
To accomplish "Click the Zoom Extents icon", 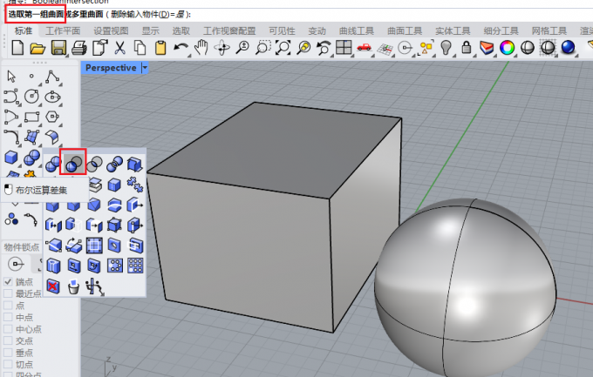I will pyautogui.click(x=283, y=48).
